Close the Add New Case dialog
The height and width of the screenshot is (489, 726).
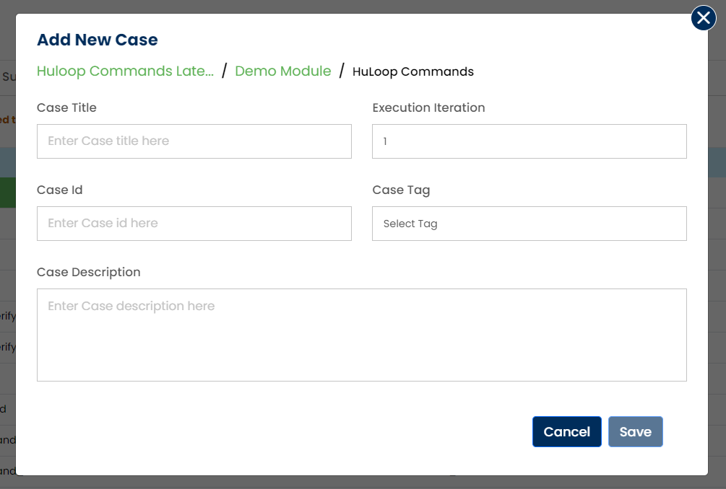tap(704, 18)
